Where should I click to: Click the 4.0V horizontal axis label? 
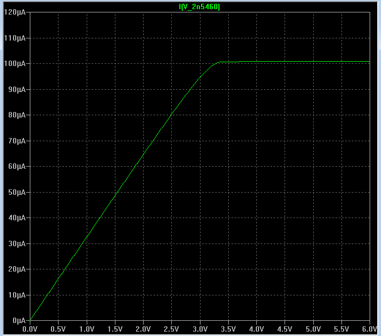click(256, 329)
